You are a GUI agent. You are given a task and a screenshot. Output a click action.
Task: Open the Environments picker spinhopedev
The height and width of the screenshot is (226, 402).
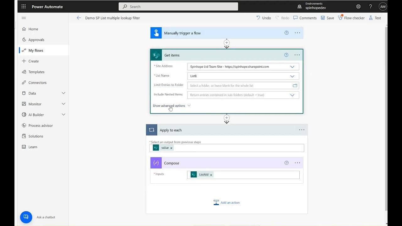[x=312, y=6]
